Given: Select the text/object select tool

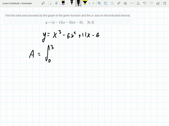Looking at the screenshot, I should 43,3.
